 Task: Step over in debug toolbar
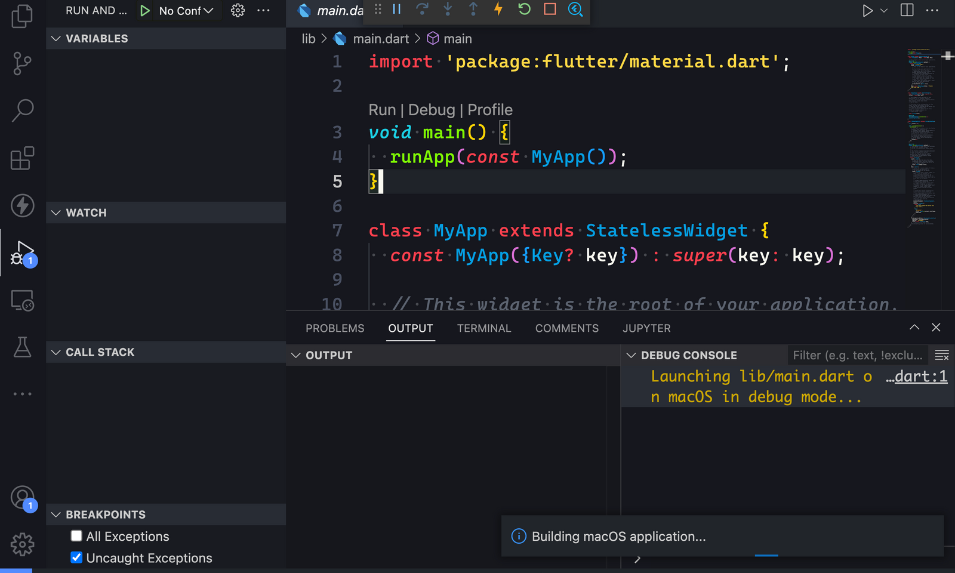(x=422, y=9)
